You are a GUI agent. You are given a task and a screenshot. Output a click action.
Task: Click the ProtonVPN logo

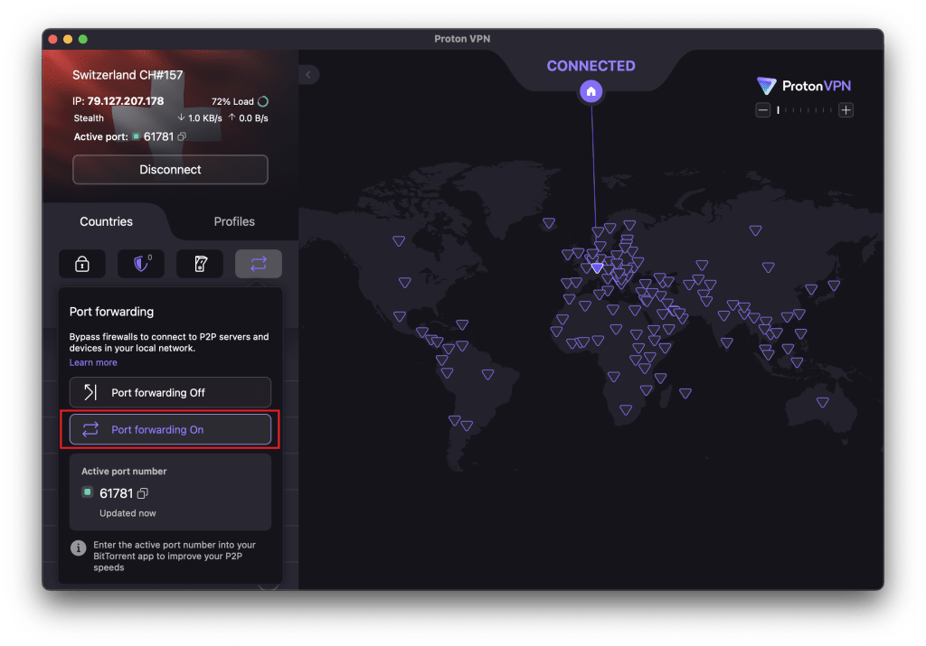(x=804, y=86)
